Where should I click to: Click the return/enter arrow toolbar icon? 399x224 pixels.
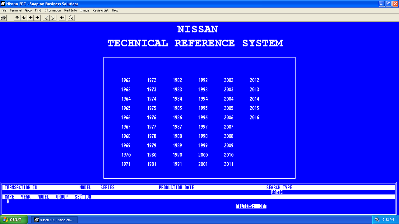pyautogui.click(x=62, y=18)
